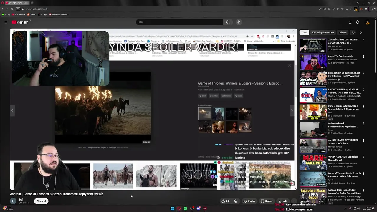The width and height of the screenshot is (377, 212).
Task: Show hidden system tray icons chevron
Action: (346, 208)
